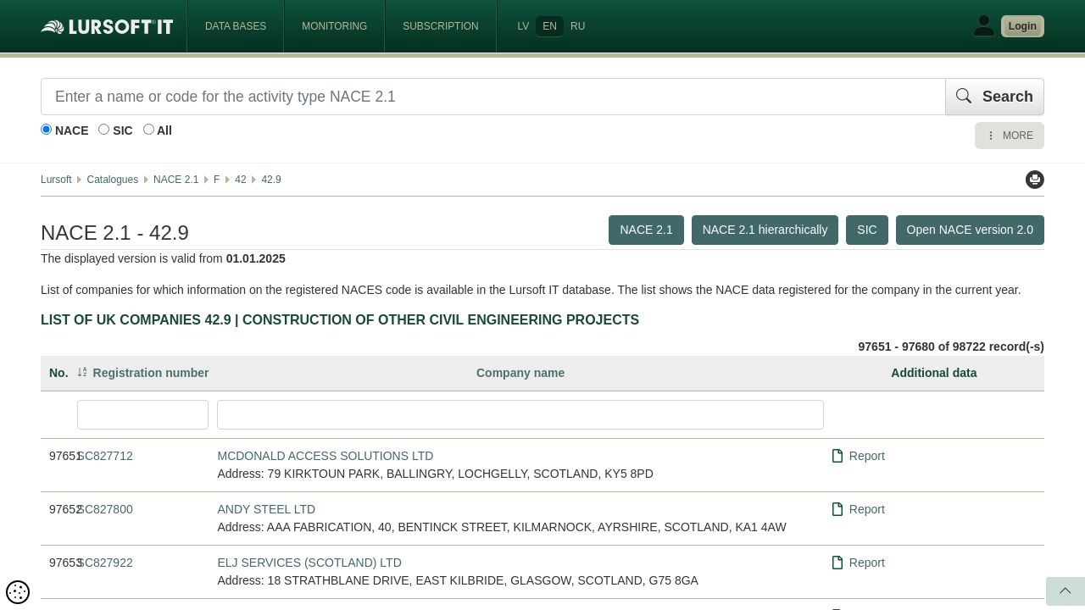Open ELJ SERVICES (SCOTLAND) LTD company page
The height and width of the screenshot is (610, 1085).
(x=309, y=563)
